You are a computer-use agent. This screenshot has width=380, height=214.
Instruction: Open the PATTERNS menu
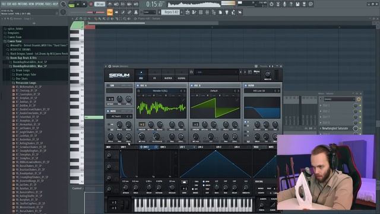pyautogui.click(x=22, y=4)
